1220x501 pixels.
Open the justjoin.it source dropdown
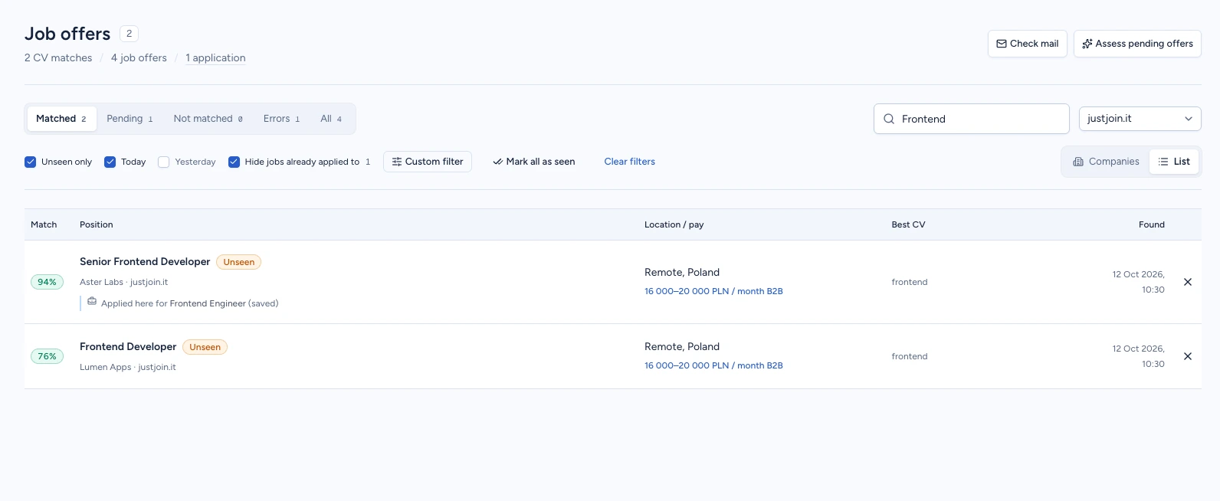(1140, 119)
